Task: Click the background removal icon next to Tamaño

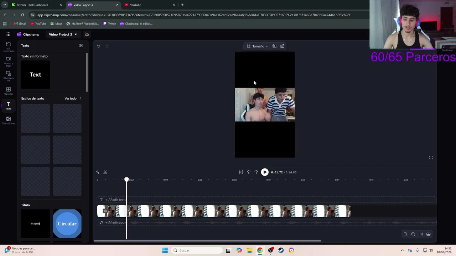Action: (274, 46)
